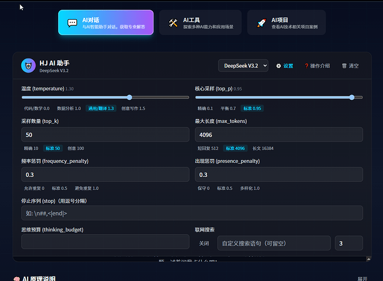Click the tools icon on AI工具 card
This screenshot has height=281, width=383.
173,23
